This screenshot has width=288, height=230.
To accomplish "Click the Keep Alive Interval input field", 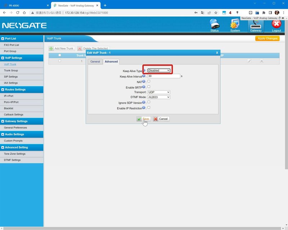I will [x=164, y=76].
